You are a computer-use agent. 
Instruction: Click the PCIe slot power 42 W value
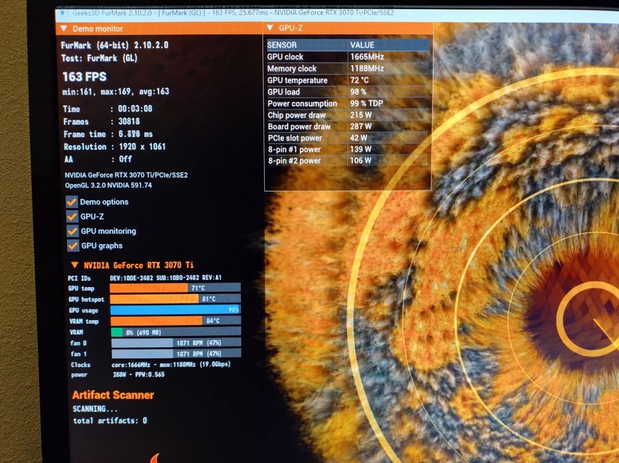(x=359, y=138)
